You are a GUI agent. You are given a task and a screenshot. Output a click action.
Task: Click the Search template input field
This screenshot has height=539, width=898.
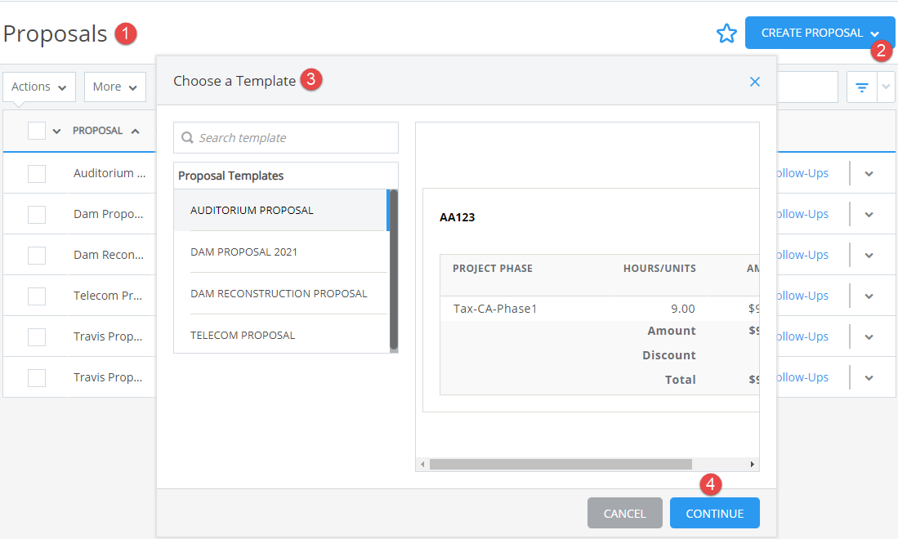tap(286, 137)
